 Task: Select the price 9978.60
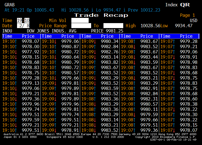[x=189, y=99]
